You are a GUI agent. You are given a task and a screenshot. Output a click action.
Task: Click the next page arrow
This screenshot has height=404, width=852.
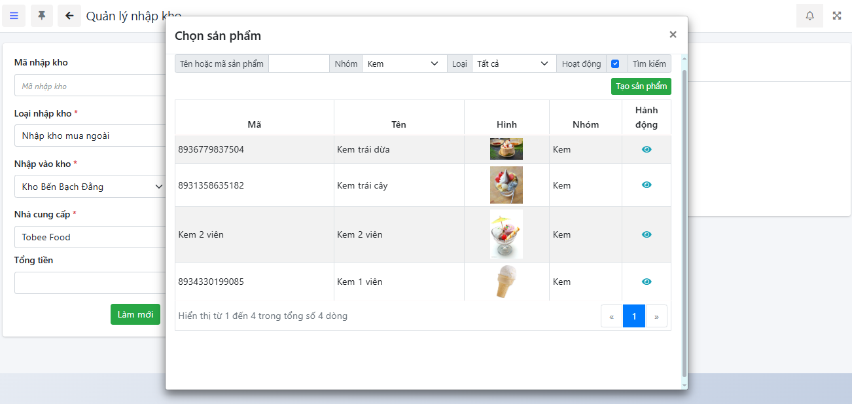[x=656, y=316]
